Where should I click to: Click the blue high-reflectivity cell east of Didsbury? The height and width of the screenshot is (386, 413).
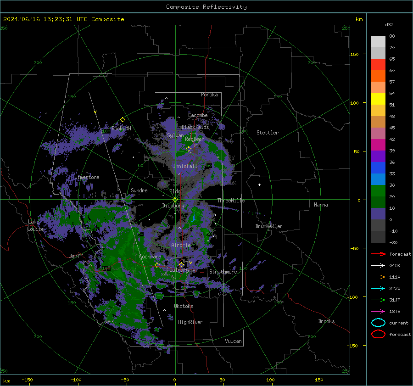pos(194,218)
